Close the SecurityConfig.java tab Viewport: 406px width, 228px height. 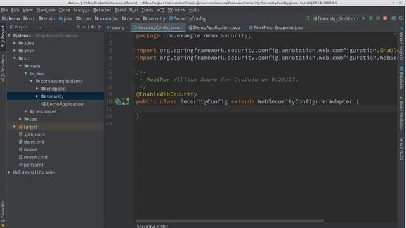pos(182,28)
